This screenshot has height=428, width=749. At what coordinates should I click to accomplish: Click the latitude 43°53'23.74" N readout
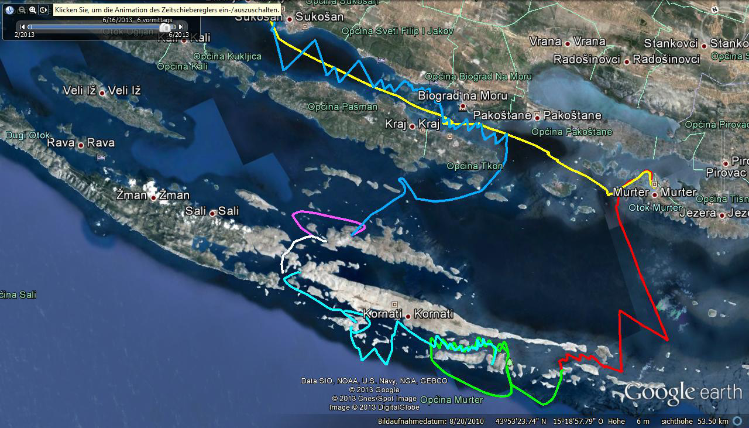(521, 422)
